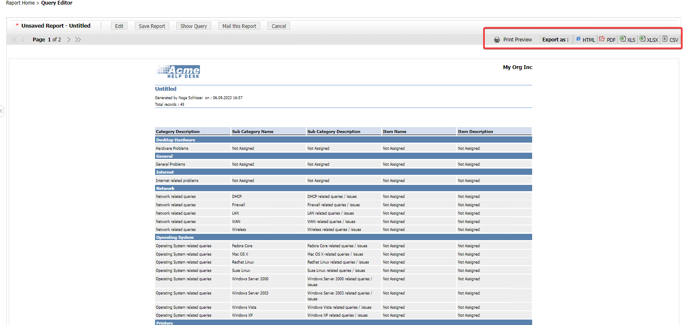Go to next report page arrow

point(69,40)
